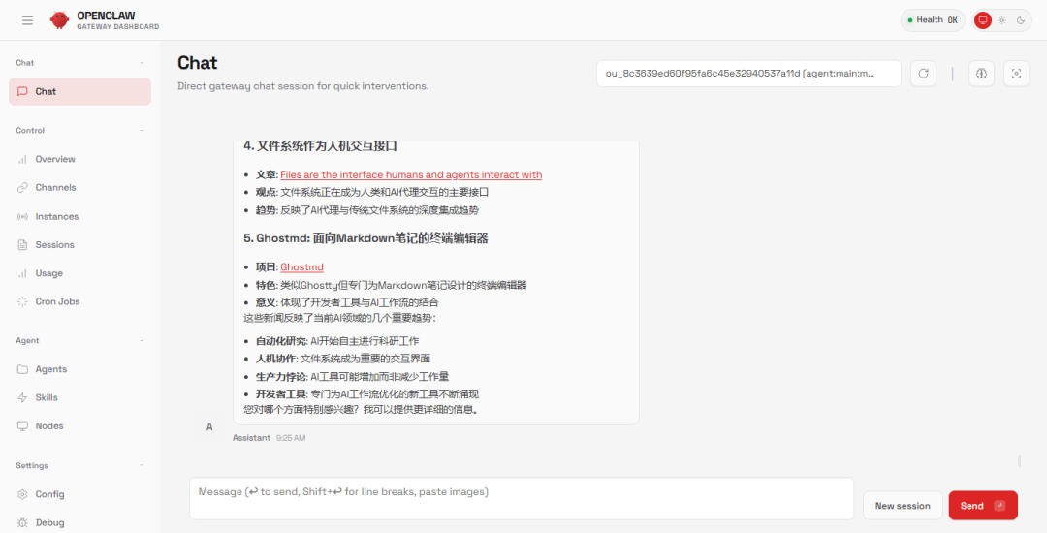The image size is (1047, 533).
Task: Focus the chat message input box
Action: pos(522,498)
